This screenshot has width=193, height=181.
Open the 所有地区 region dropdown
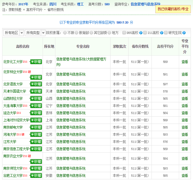(14, 33)
